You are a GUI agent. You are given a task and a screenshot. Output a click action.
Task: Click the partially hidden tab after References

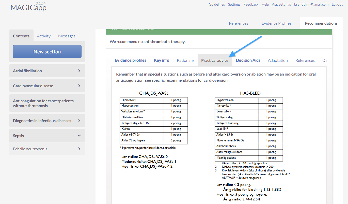(324, 60)
